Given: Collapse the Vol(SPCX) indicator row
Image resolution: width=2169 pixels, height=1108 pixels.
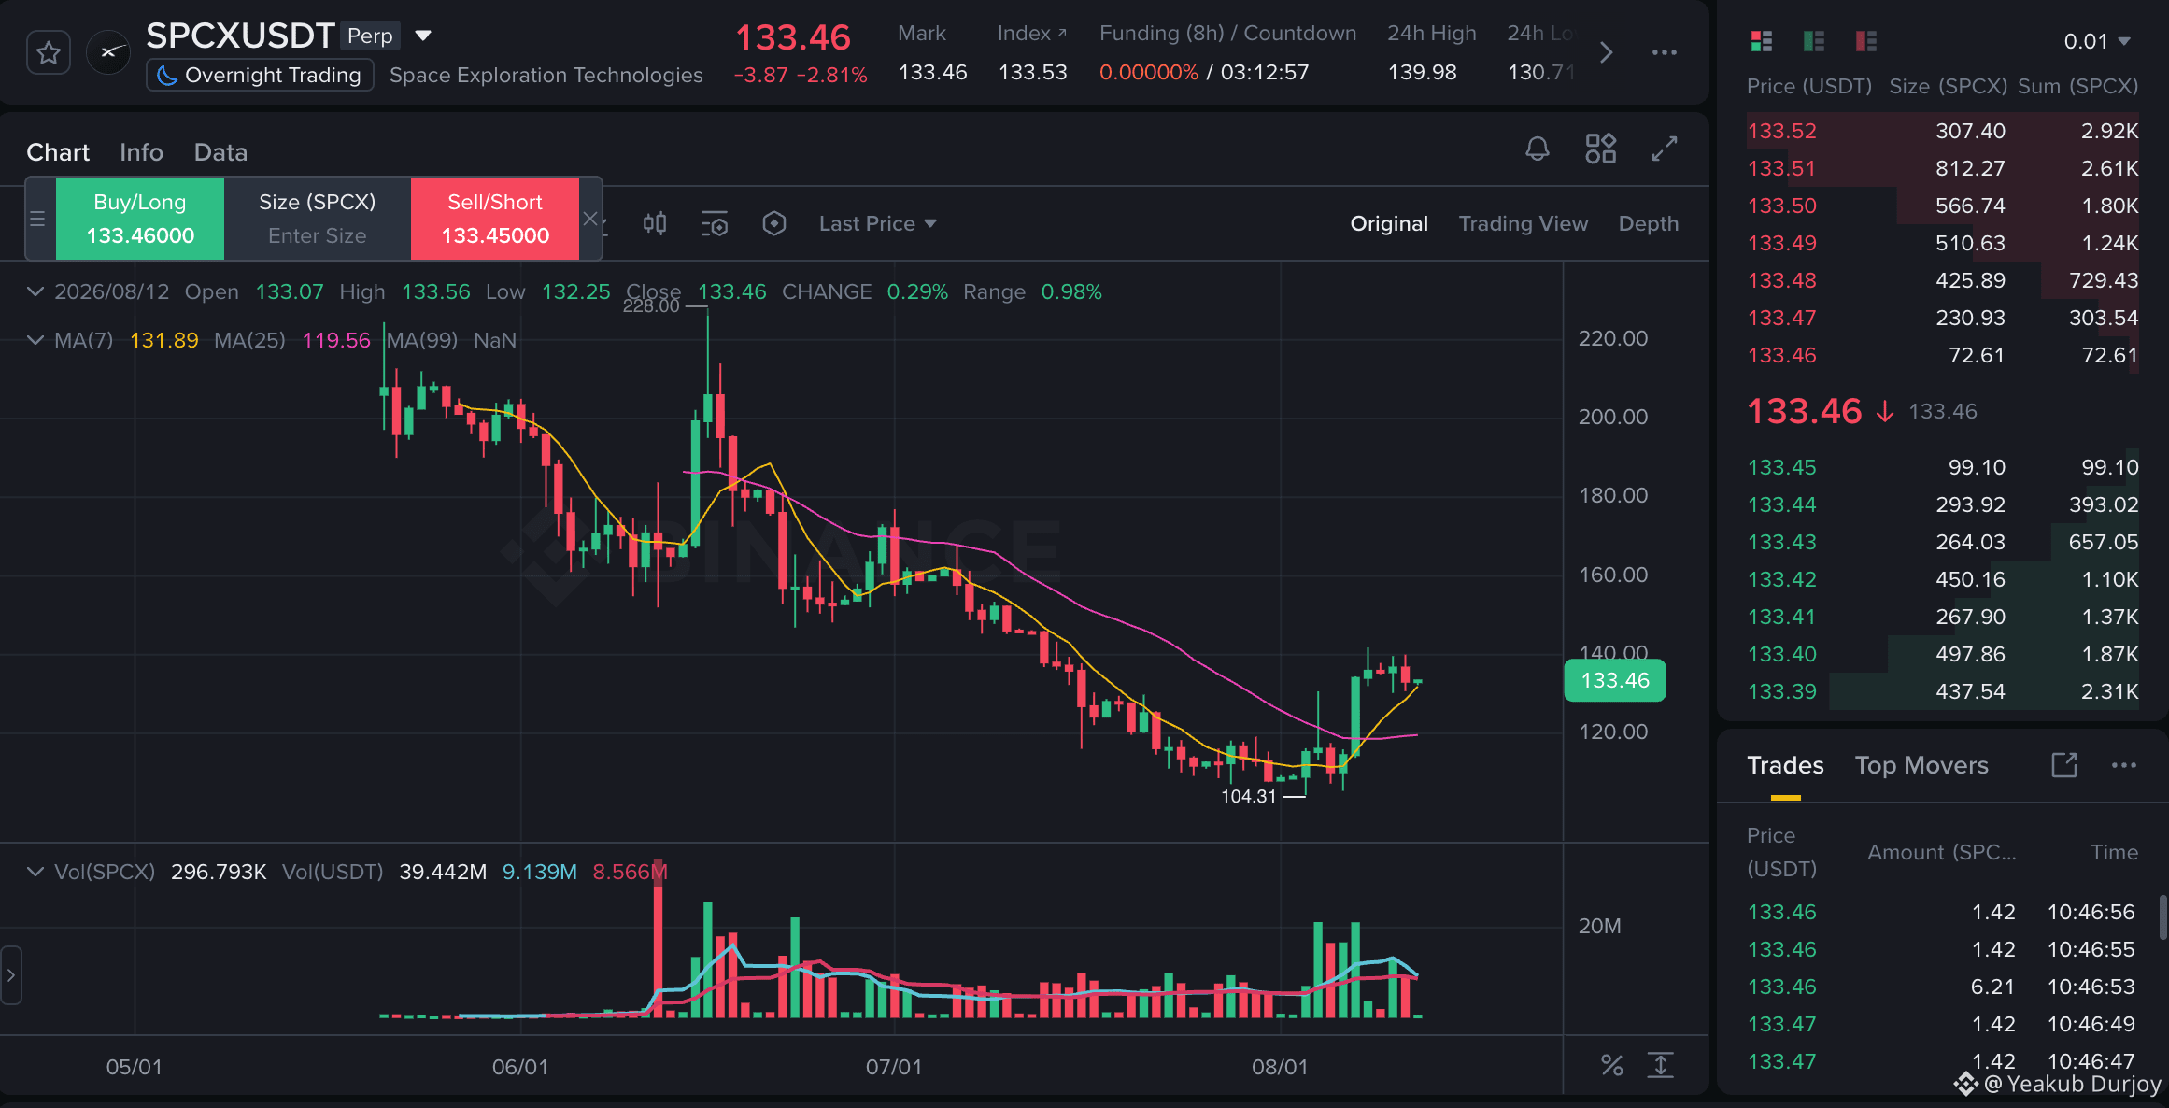Looking at the screenshot, I should pos(35,872).
